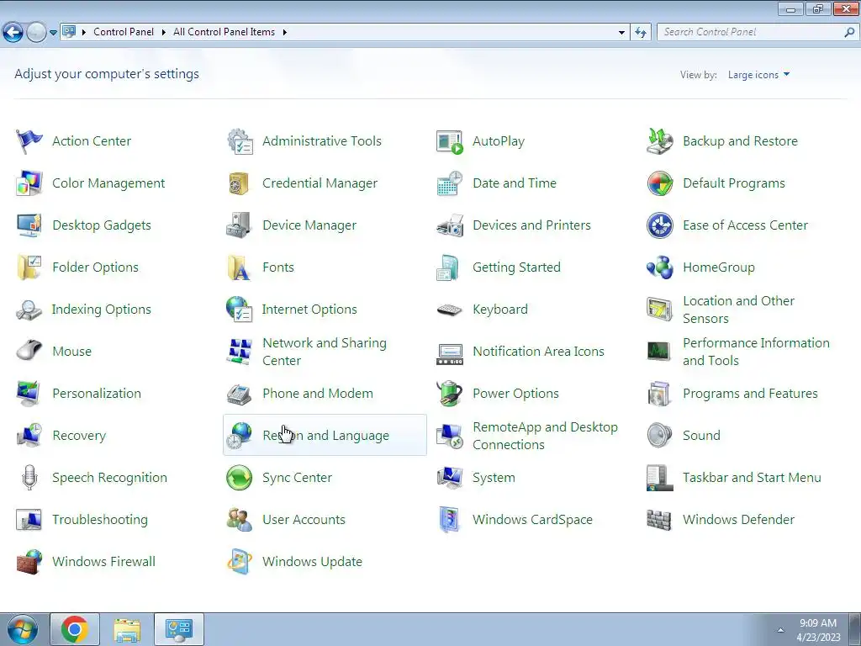Image resolution: width=861 pixels, height=646 pixels.
Task: Open Windows Defender wall icon
Action: (x=659, y=520)
